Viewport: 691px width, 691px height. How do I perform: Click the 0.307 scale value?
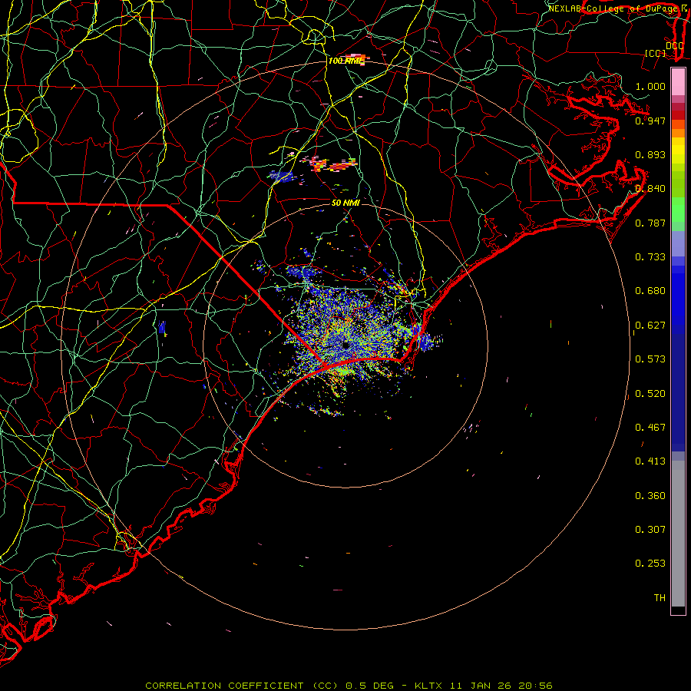click(x=650, y=530)
